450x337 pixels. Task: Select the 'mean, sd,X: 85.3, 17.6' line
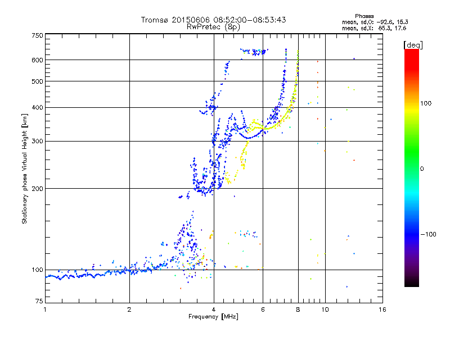pos(374,29)
